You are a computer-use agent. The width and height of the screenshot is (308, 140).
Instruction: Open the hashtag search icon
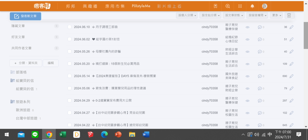point(228,6)
